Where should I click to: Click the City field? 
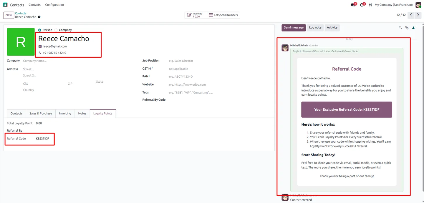[44, 84]
